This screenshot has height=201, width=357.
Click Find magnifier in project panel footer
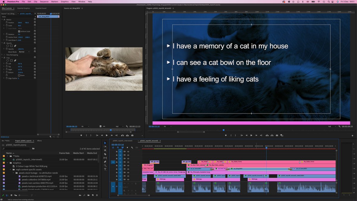tap(84, 195)
